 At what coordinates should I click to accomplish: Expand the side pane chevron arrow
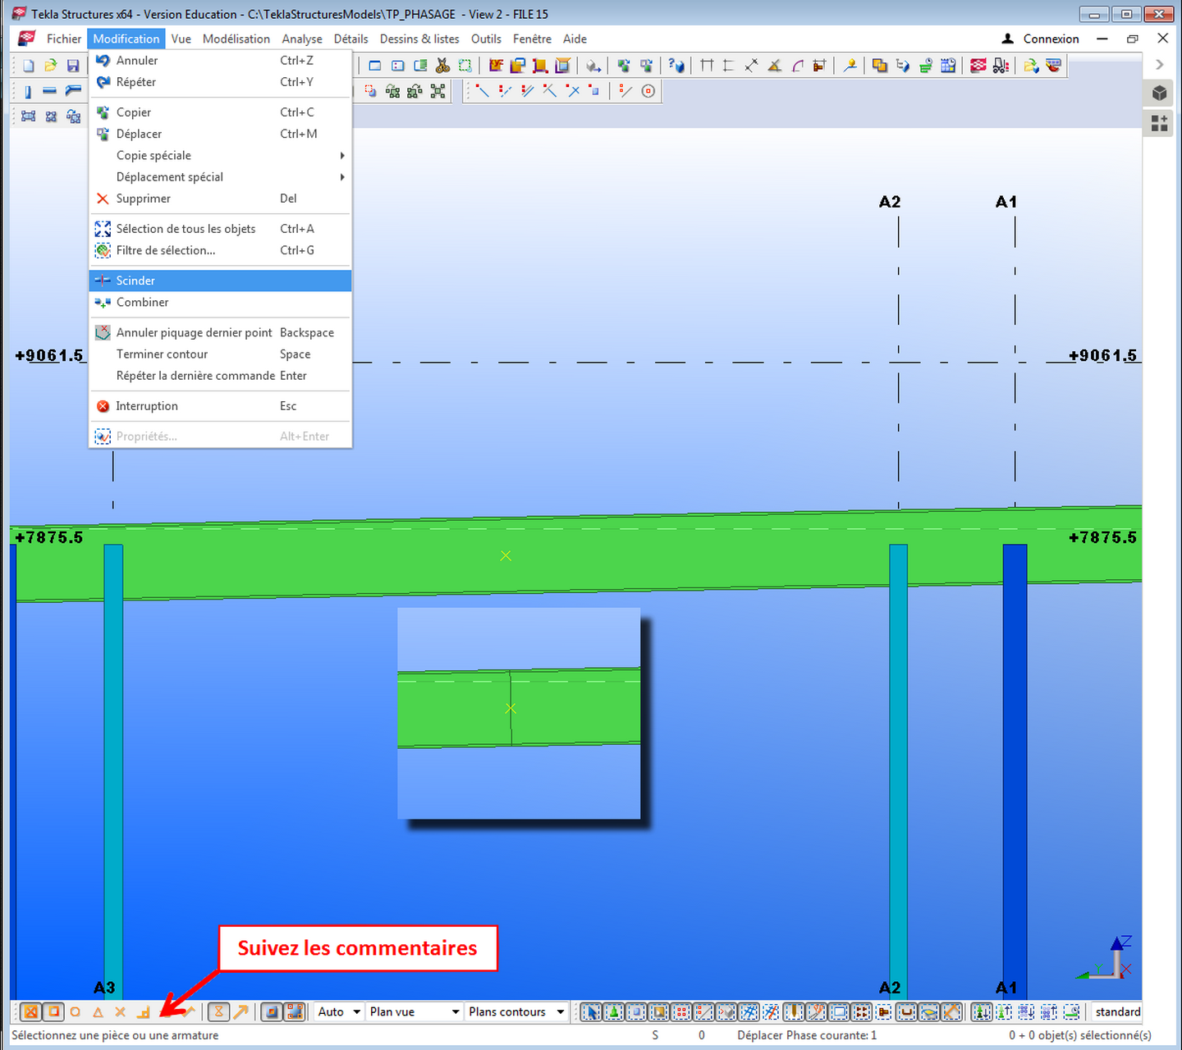(1159, 64)
